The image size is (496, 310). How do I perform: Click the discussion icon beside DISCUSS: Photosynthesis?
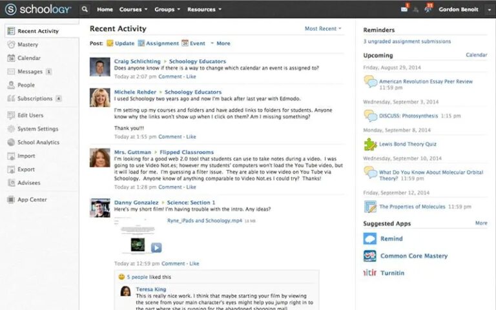point(370,116)
